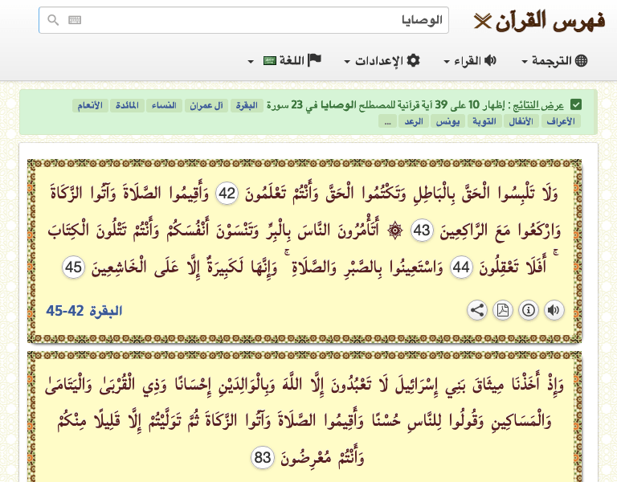Export البقرة 42-45 as PDF

pyautogui.click(x=503, y=310)
